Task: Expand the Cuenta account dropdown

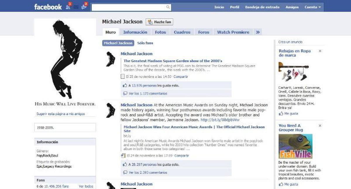Action: pos(312,7)
